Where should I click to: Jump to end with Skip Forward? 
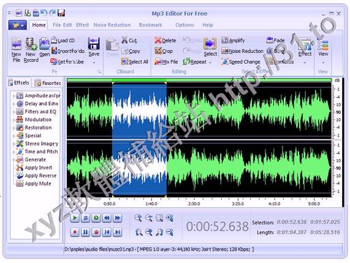point(118,232)
